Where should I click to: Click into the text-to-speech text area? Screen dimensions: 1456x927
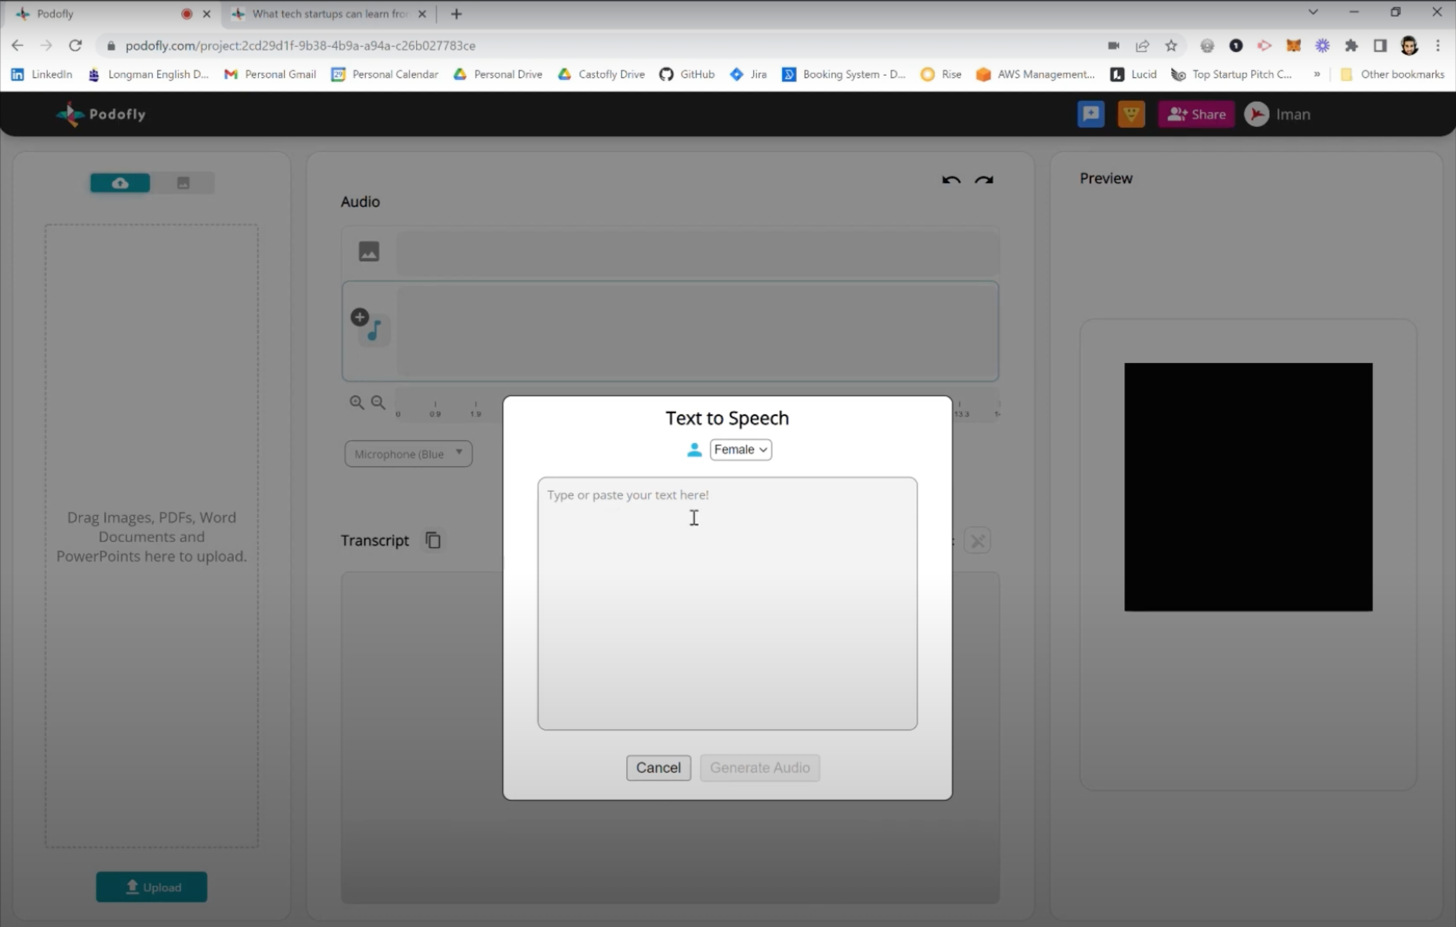pos(728,603)
